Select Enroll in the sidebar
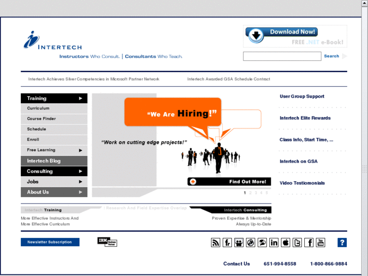 coord(54,140)
